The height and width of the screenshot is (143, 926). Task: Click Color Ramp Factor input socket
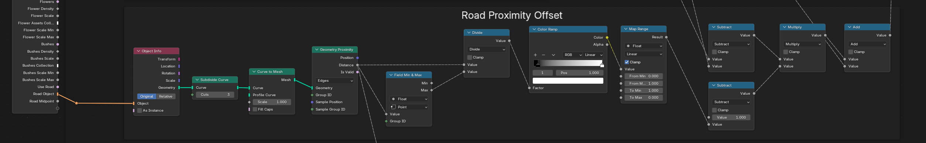click(529, 88)
